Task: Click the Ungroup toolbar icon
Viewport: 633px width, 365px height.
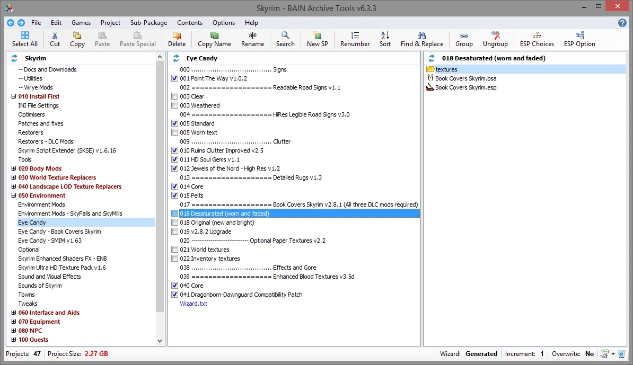Action: coord(495,35)
